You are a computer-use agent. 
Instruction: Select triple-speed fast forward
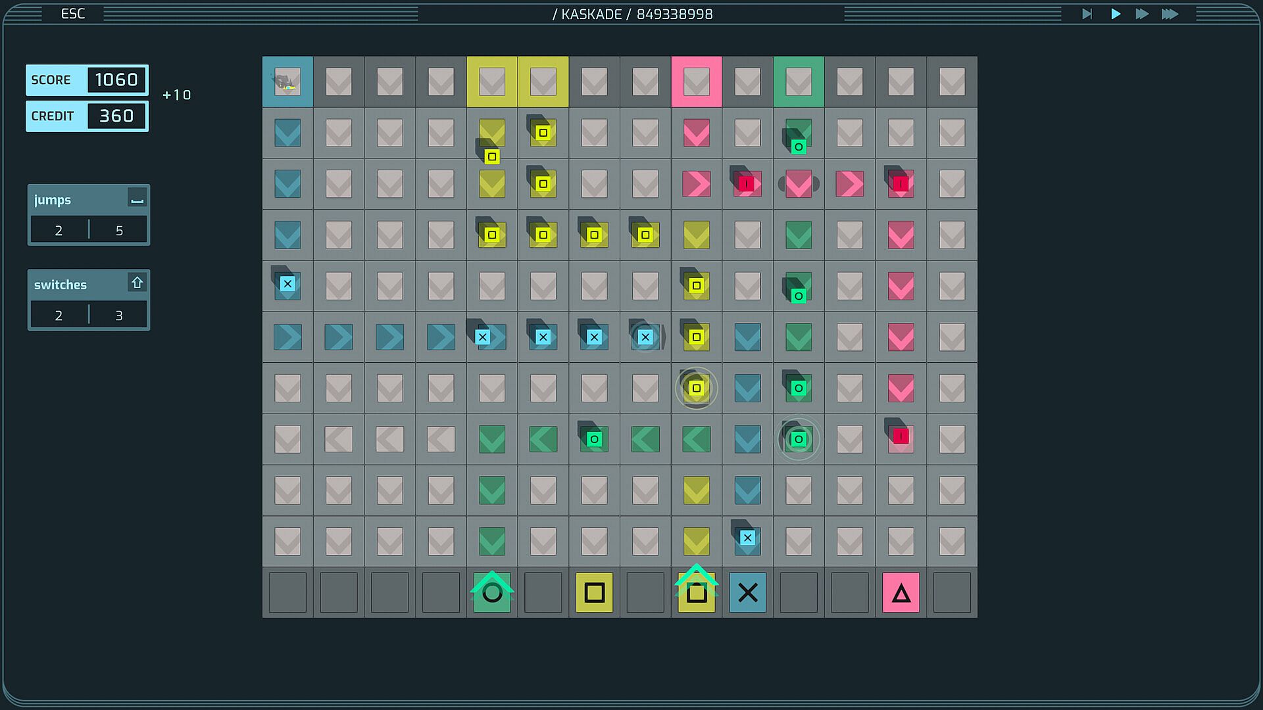[1170, 14]
